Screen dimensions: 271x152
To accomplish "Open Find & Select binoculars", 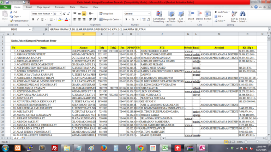I will [243, 17].
